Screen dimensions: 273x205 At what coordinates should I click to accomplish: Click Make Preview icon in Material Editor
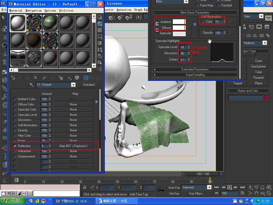(100, 49)
